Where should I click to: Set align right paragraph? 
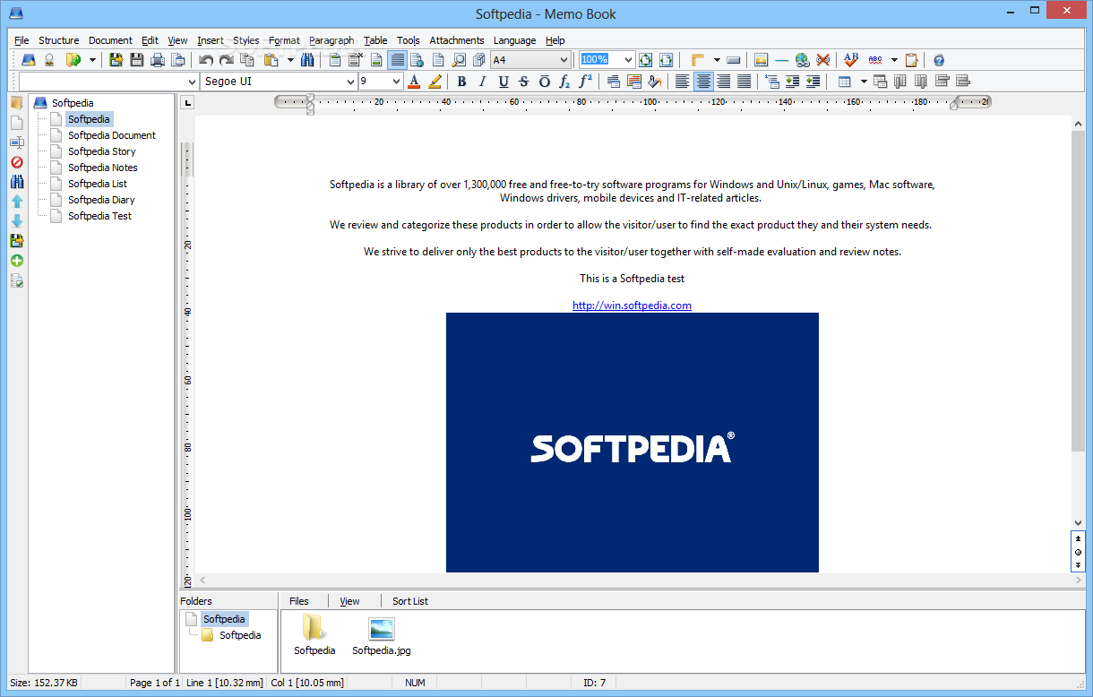coord(724,82)
